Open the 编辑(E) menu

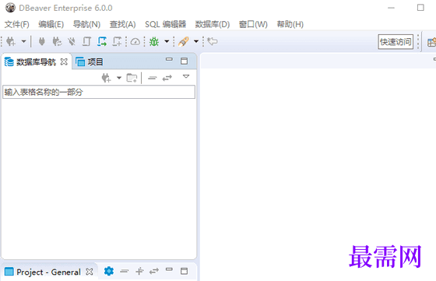[x=51, y=24]
